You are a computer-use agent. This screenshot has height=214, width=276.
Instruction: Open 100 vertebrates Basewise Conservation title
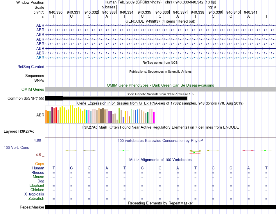160,141
